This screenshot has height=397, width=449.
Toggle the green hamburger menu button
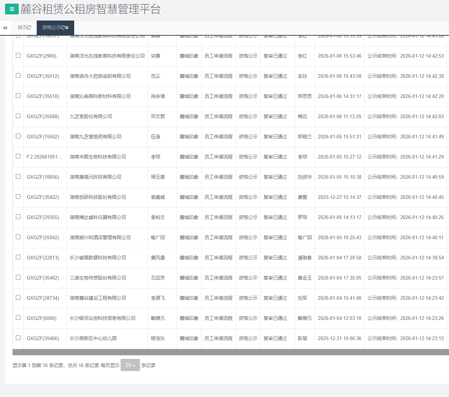click(12, 9)
